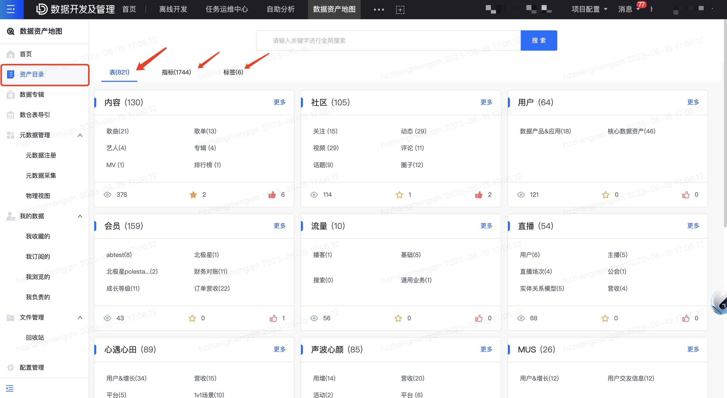This screenshot has height=398, width=727.
Task: Switch to the 指标(1744) tab
Action: click(x=176, y=72)
